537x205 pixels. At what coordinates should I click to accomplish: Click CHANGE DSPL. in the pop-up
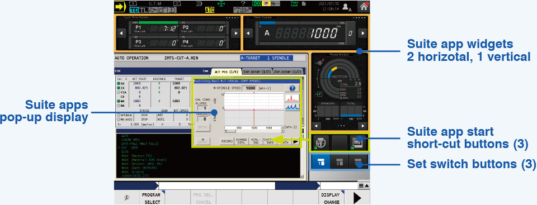[242, 141]
